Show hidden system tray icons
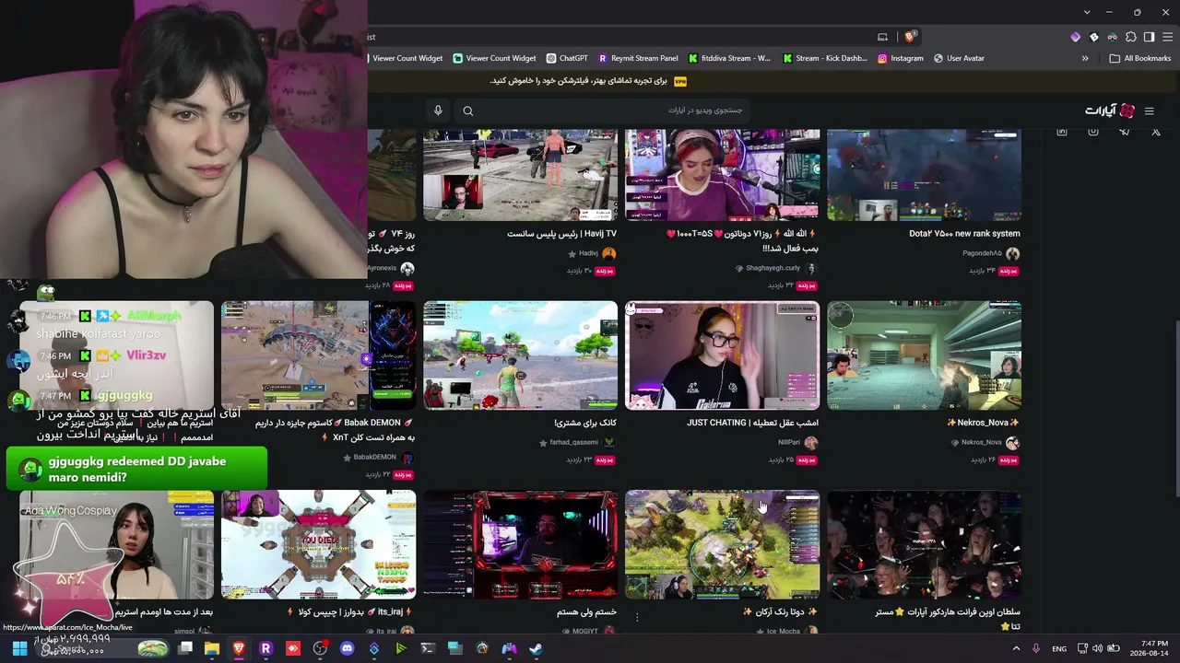Screen dimensions: 1180x663 click(1017, 648)
